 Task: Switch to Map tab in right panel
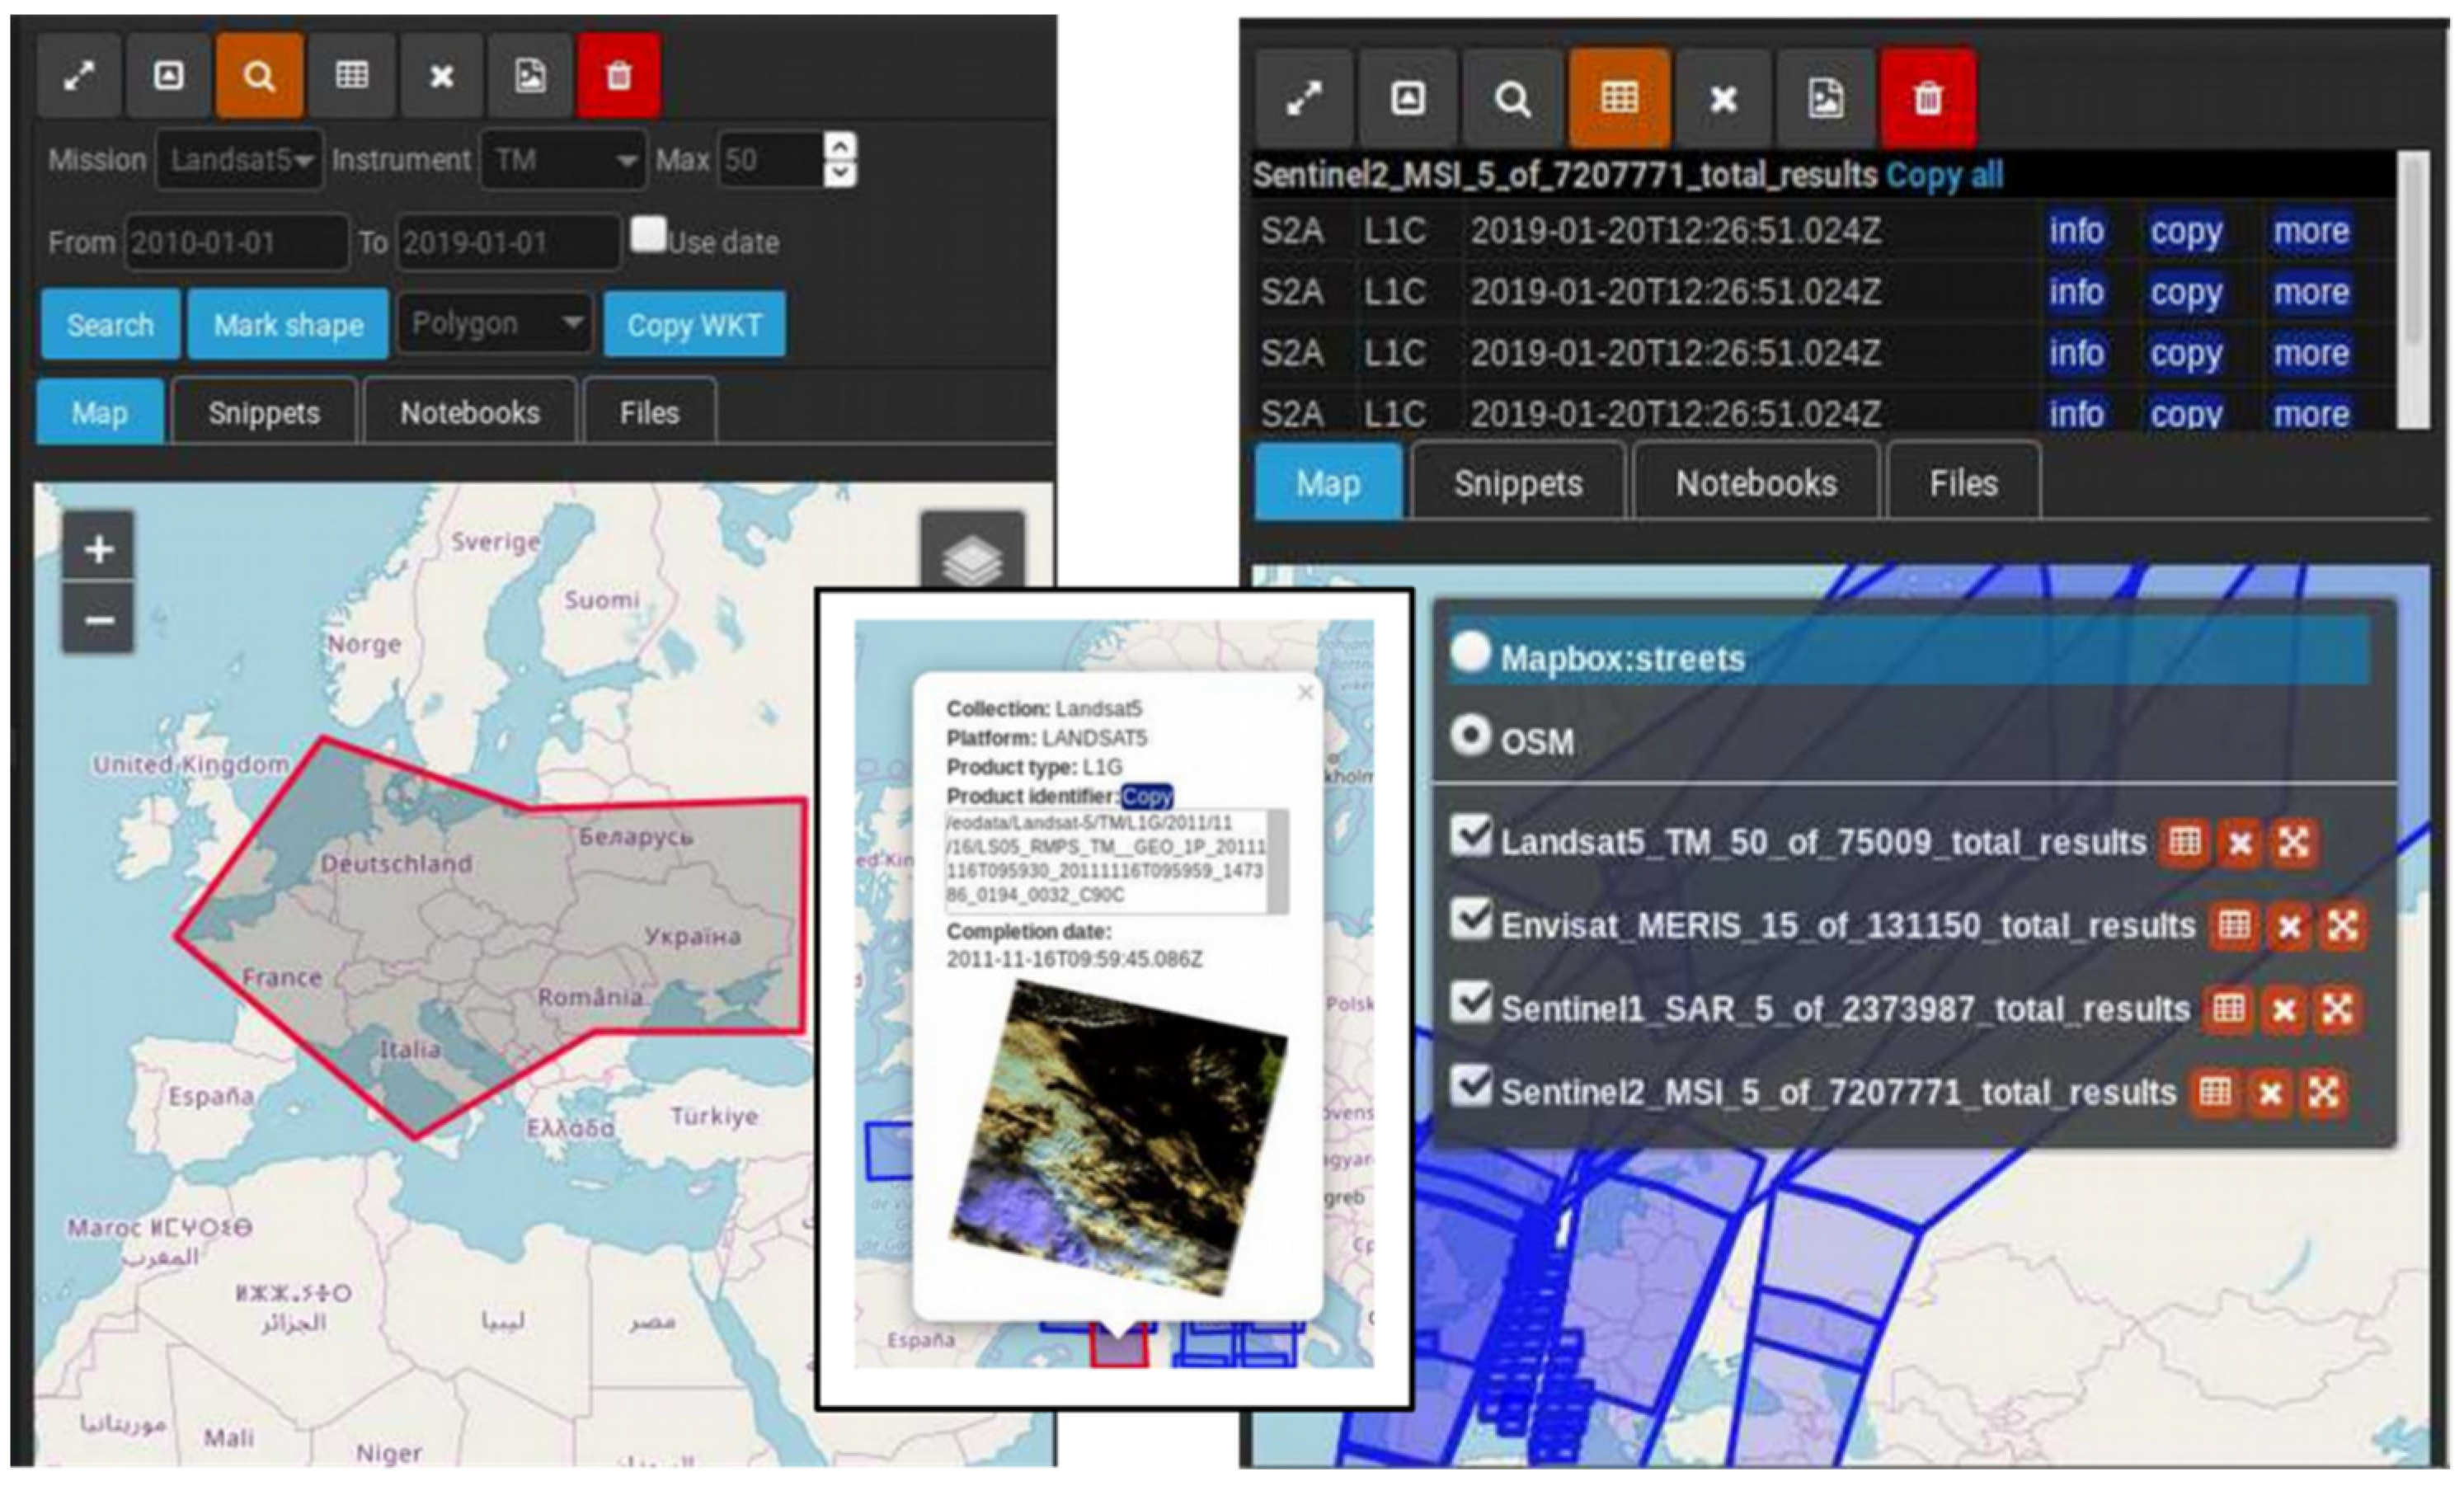tap(1328, 483)
